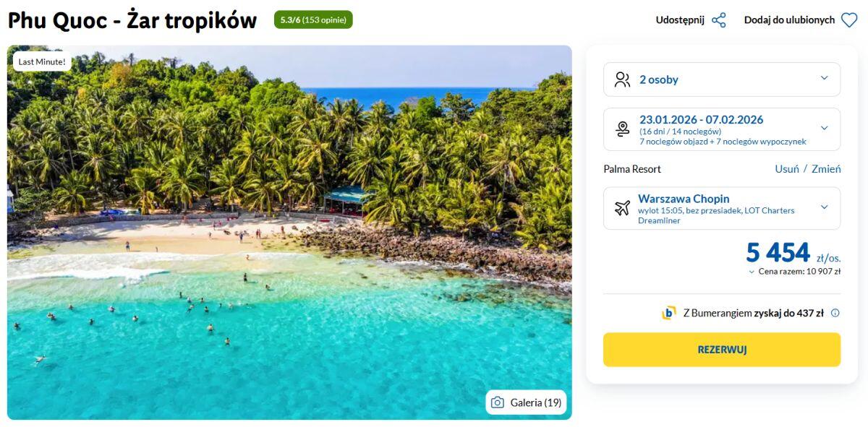The height and width of the screenshot is (427, 868).
Task: Expand the 2 osoby dropdown
Action: pos(824,79)
